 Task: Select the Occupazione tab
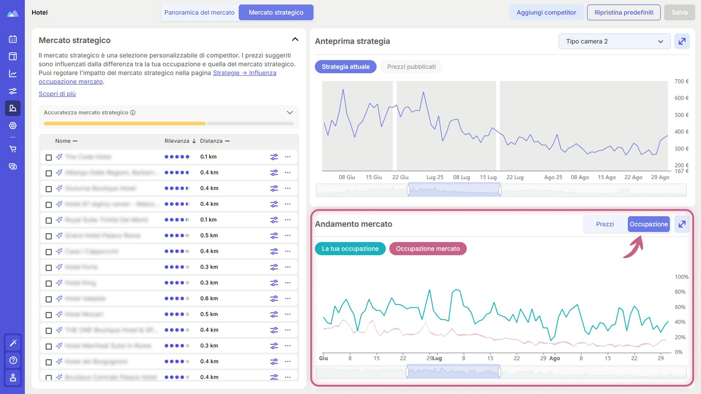pyautogui.click(x=649, y=224)
